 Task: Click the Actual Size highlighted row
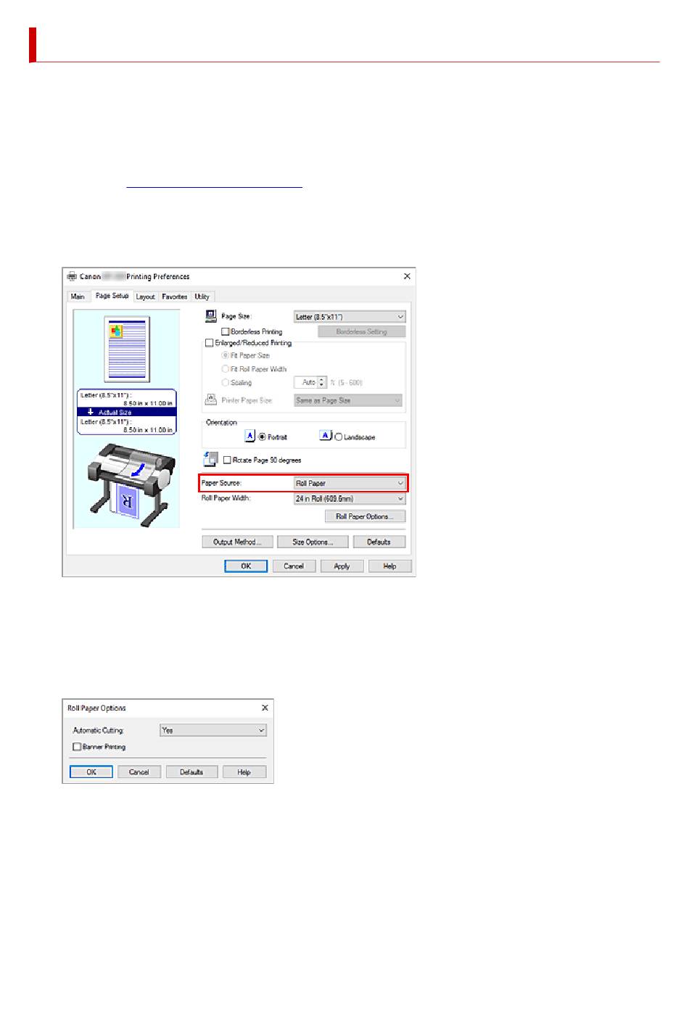pyautogui.click(x=127, y=412)
